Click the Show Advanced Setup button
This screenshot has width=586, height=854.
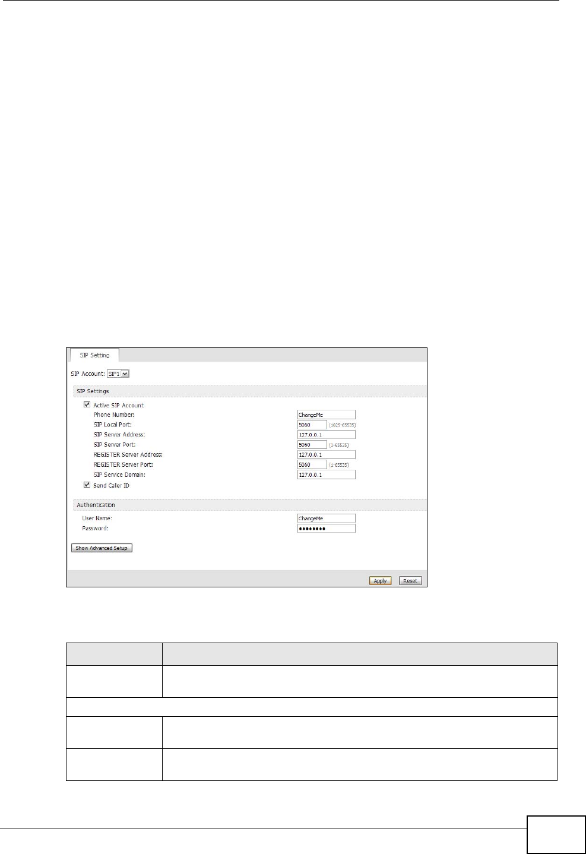click(x=102, y=548)
